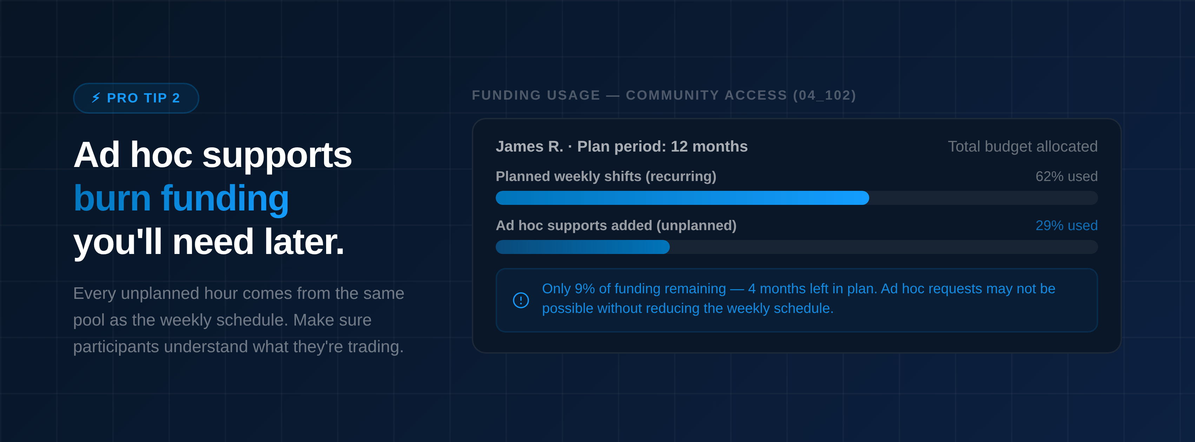Click the "possible without reducing the weekly schedule" line
Viewport: 1195px width, 442px height.
(687, 309)
